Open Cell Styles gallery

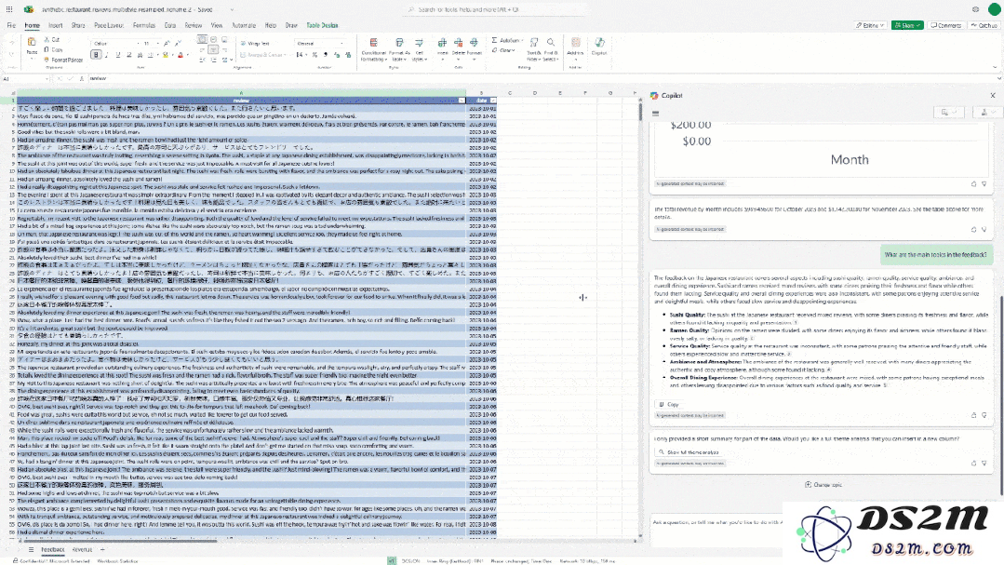click(419, 49)
